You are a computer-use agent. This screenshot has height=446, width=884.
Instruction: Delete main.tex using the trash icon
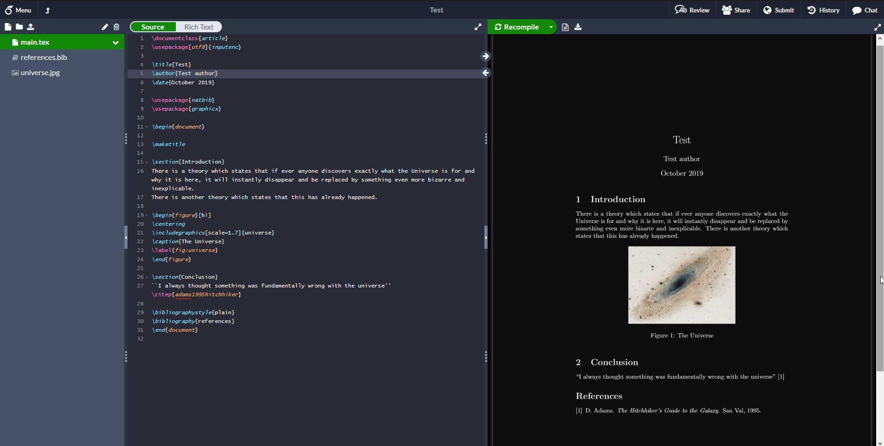pos(116,27)
